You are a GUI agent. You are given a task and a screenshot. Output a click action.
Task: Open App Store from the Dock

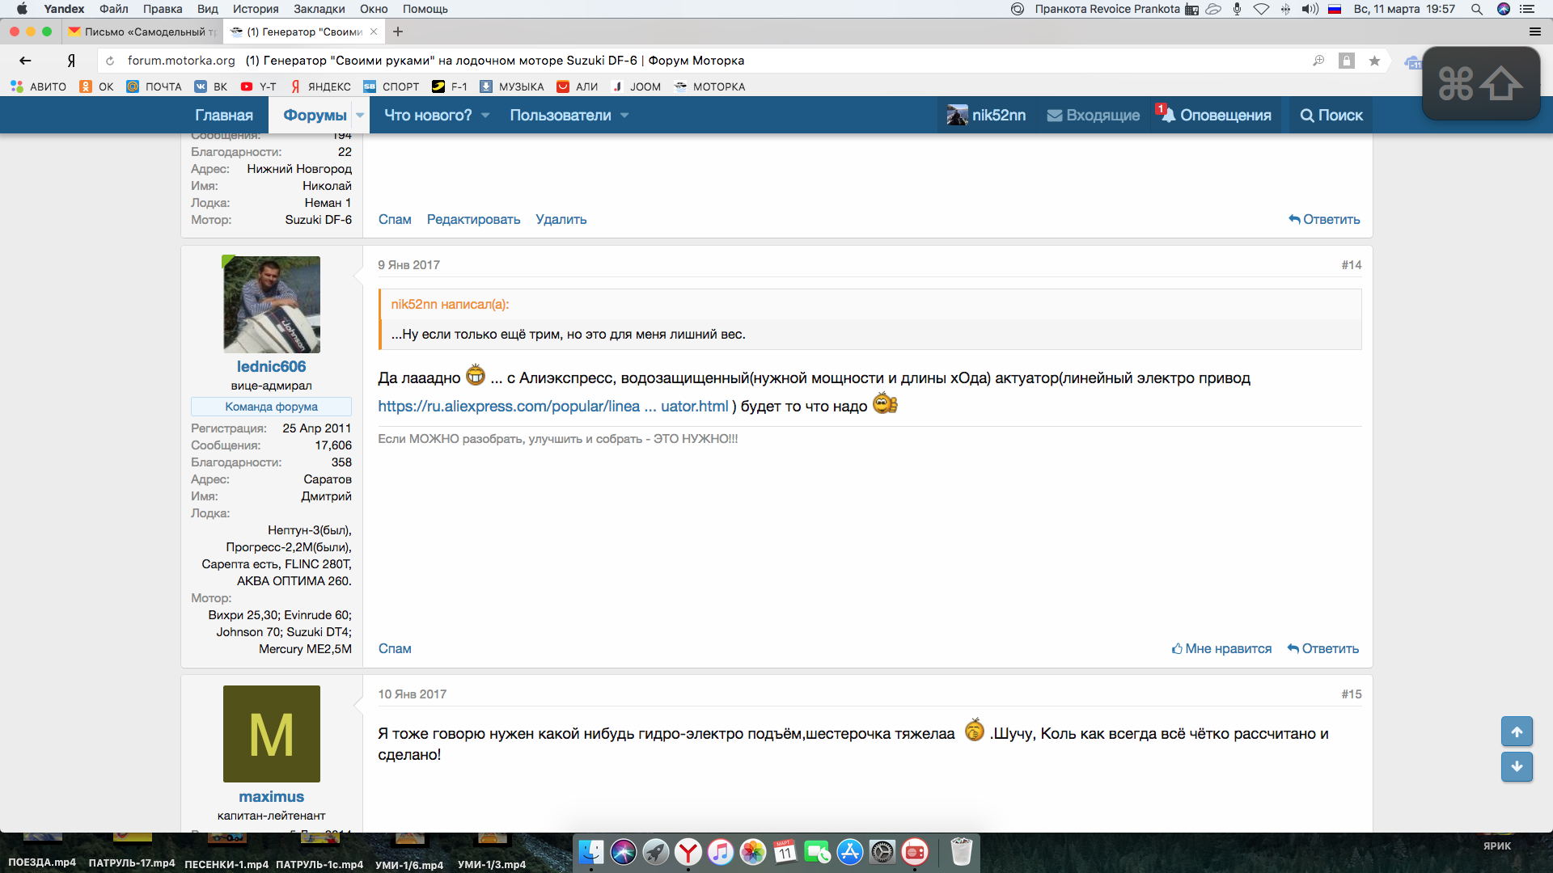pyautogui.click(x=850, y=851)
